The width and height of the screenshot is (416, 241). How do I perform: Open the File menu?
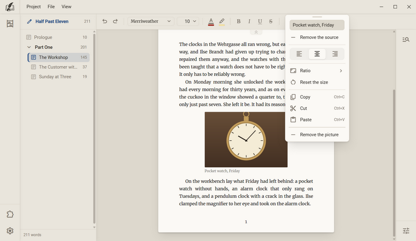click(x=51, y=7)
